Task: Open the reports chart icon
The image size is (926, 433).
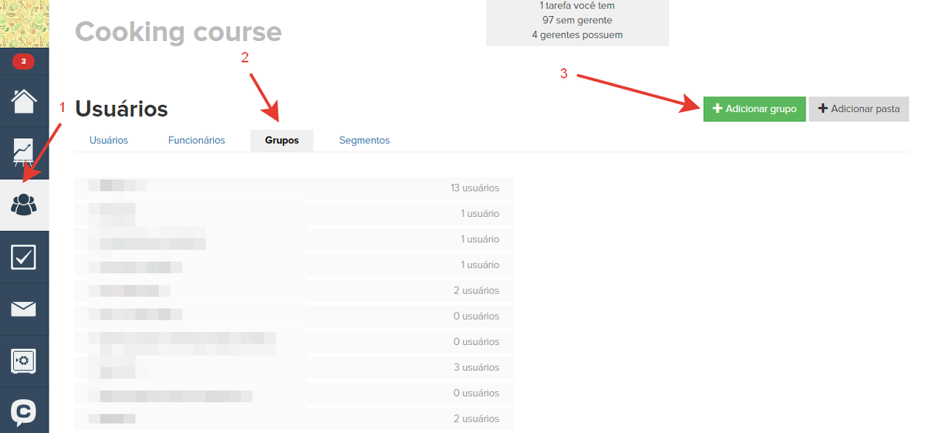Action: [24, 152]
